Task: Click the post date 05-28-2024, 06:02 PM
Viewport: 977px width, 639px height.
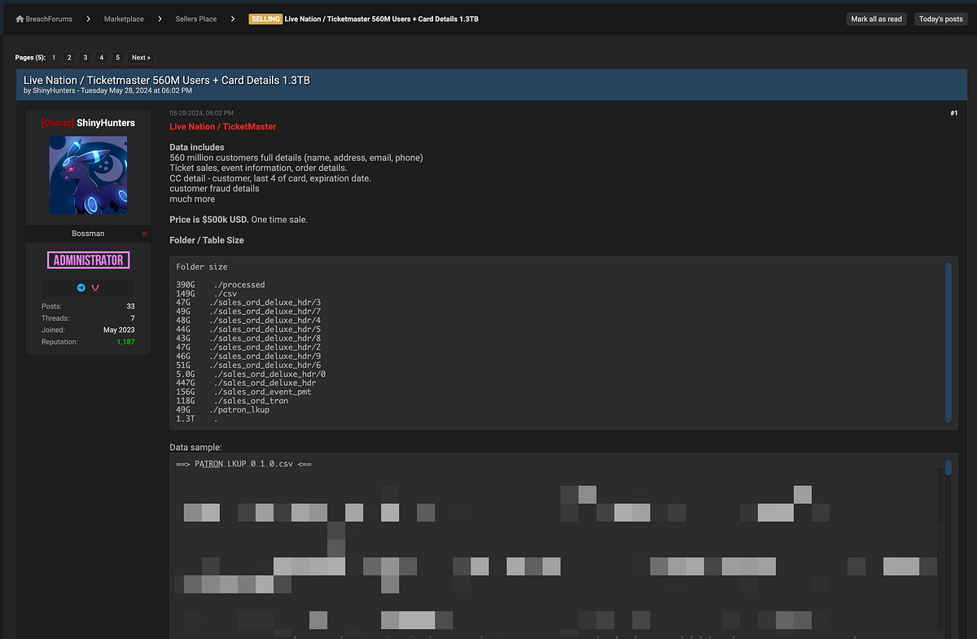Action: (201, 113)
